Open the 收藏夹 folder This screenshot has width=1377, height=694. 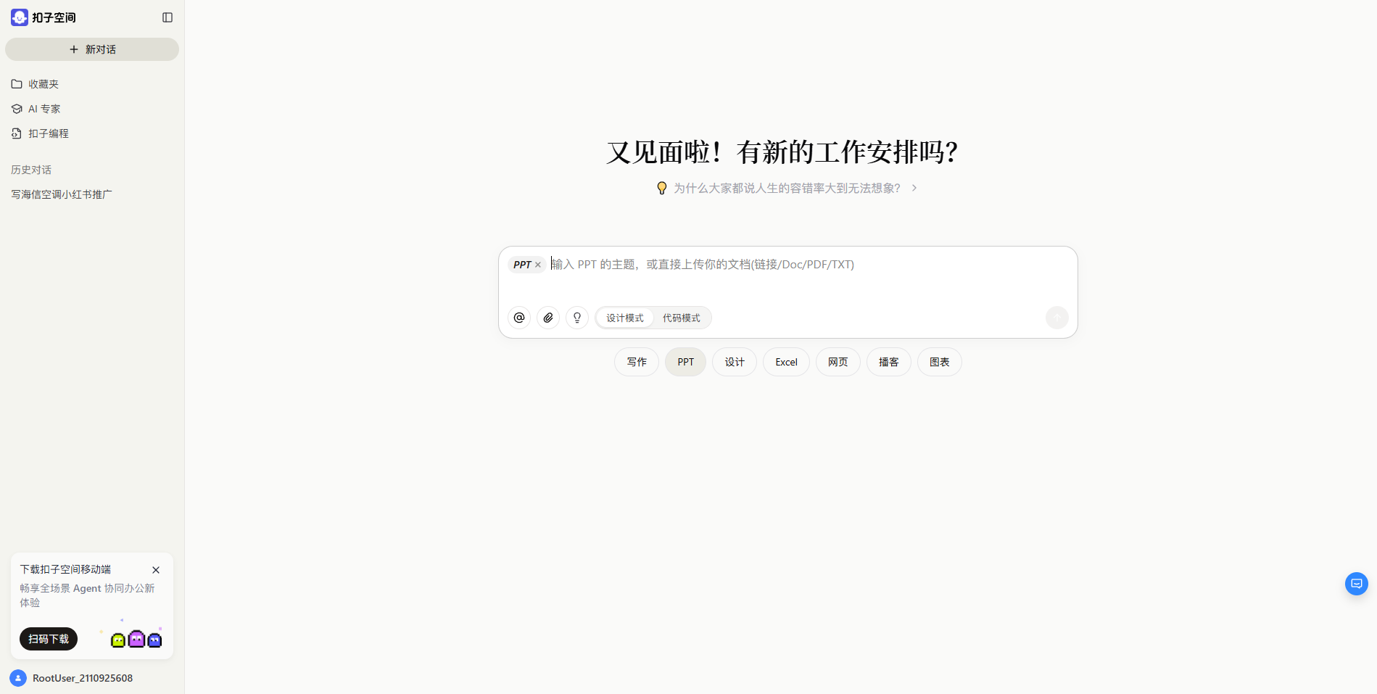click(x=43, y=84)
